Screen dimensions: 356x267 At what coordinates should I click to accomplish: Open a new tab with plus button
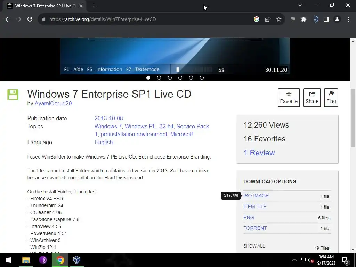pos(94,6)
